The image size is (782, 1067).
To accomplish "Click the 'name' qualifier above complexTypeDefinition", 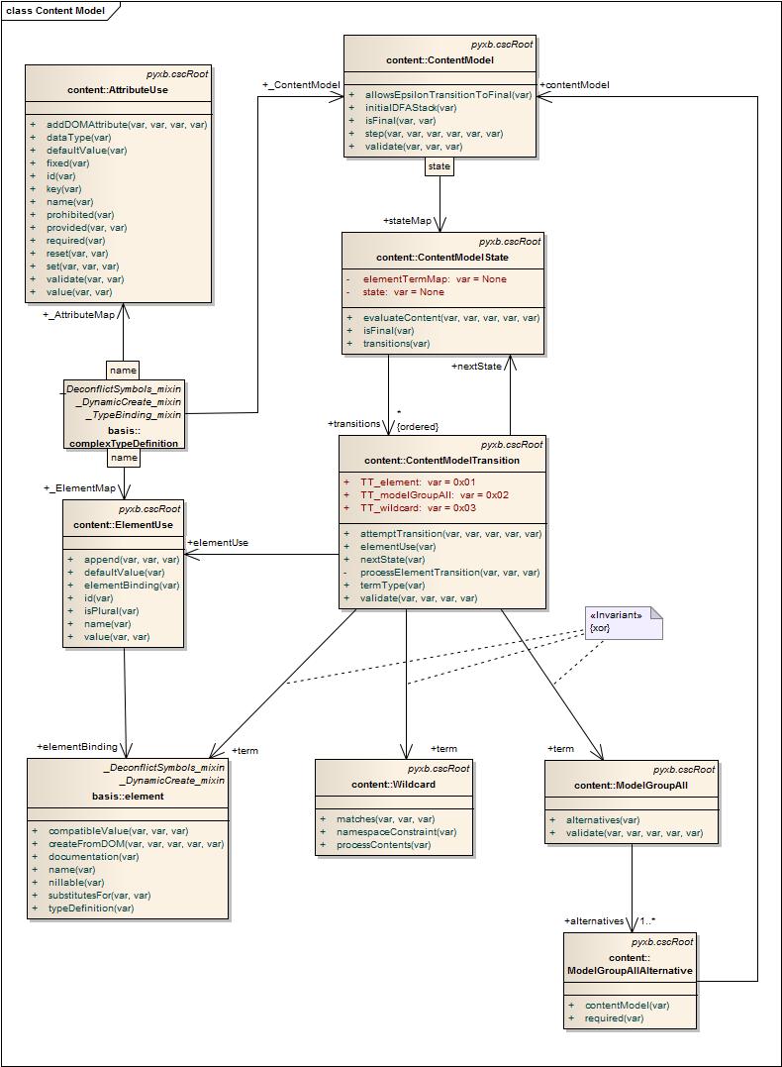I will pos(123,371).
